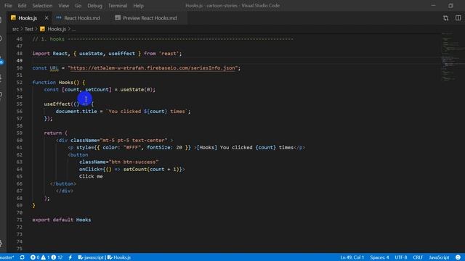Click the 'function Hooks()' declaration
Image resolution: width=465 pixels, height=261 pixels.
point(58,82)
